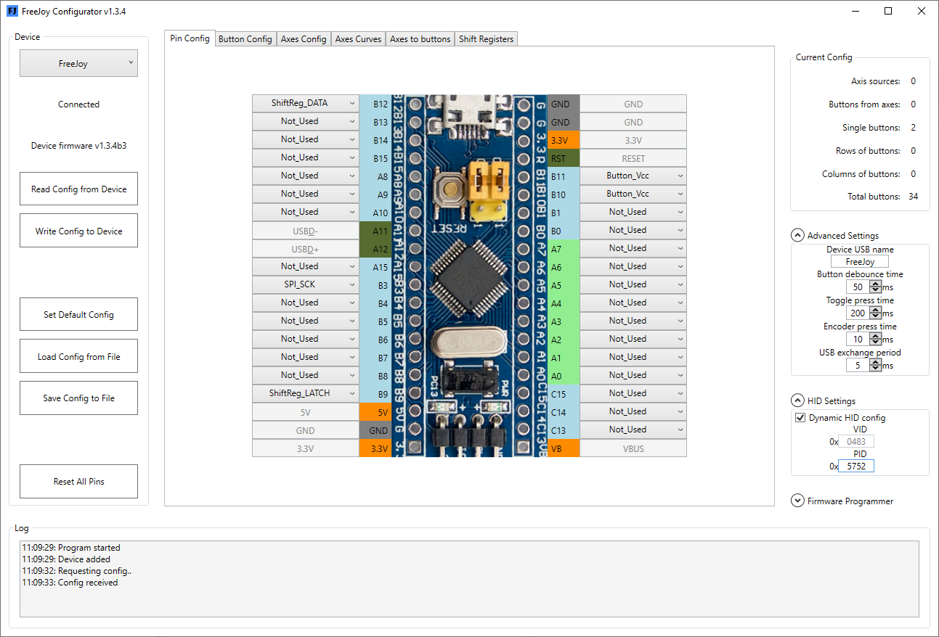Image resolution: width=939 pixels, height=637 pixels.
Task: Click the 'Device firmware v1.3.4b3' text
Action: 78,146
